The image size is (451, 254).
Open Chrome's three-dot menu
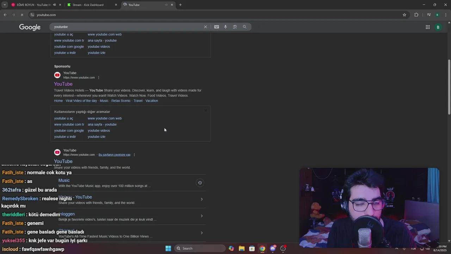[x=446, y=15]
